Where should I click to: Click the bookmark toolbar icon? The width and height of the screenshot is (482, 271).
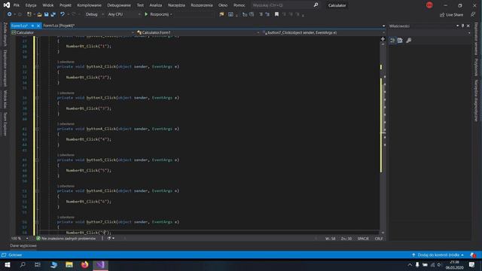[x=276, y=14]
